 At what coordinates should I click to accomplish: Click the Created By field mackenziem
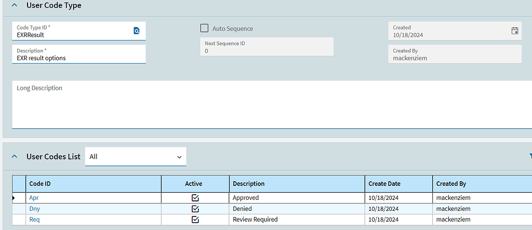pyautogui.click(x=455, y=55)
